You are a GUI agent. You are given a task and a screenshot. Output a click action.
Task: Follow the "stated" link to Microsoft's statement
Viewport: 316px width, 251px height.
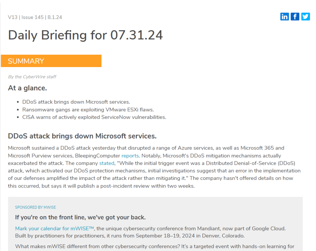click(x=107, y=163)
